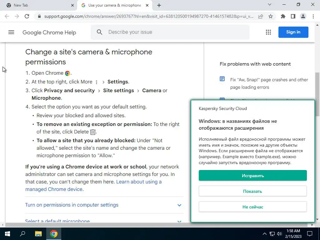Click the browser Forward arrow
The height and width of the screenshot is (240, 320).
tap(17, 16)
